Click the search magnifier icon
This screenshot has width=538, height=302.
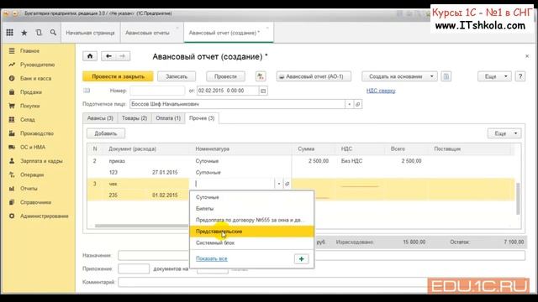pos(53,33)
